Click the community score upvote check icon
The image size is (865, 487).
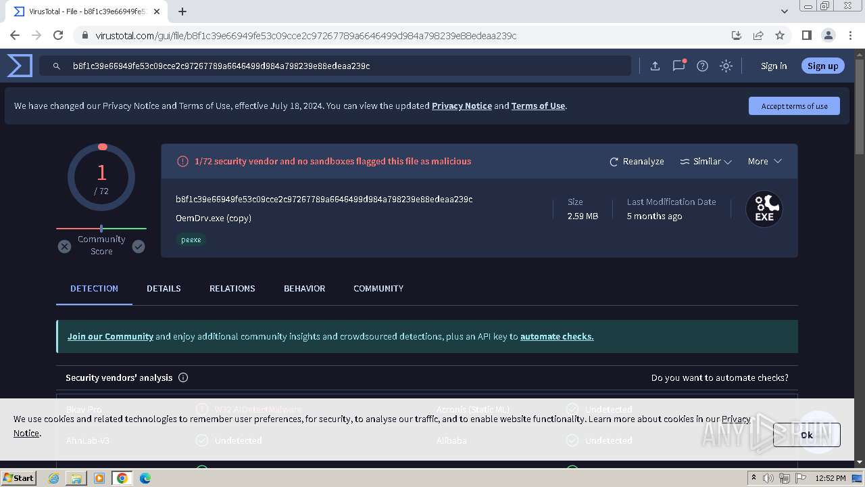point(139,247)
